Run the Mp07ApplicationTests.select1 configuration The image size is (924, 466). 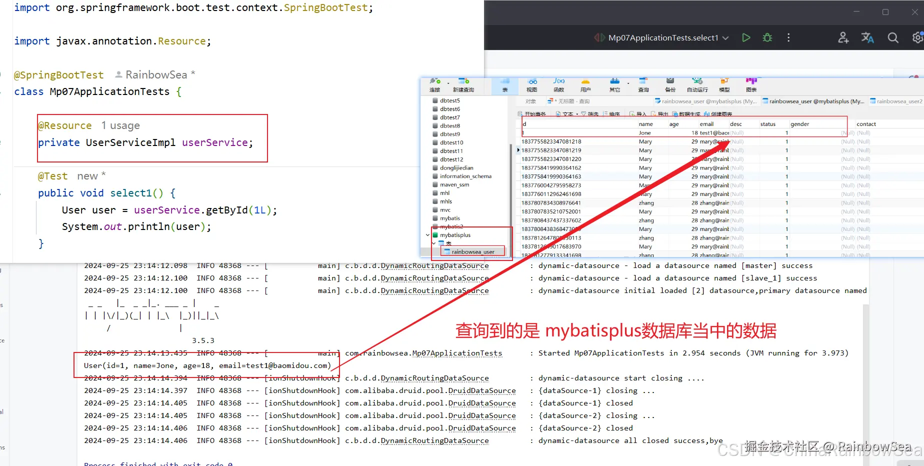point(746,37)
